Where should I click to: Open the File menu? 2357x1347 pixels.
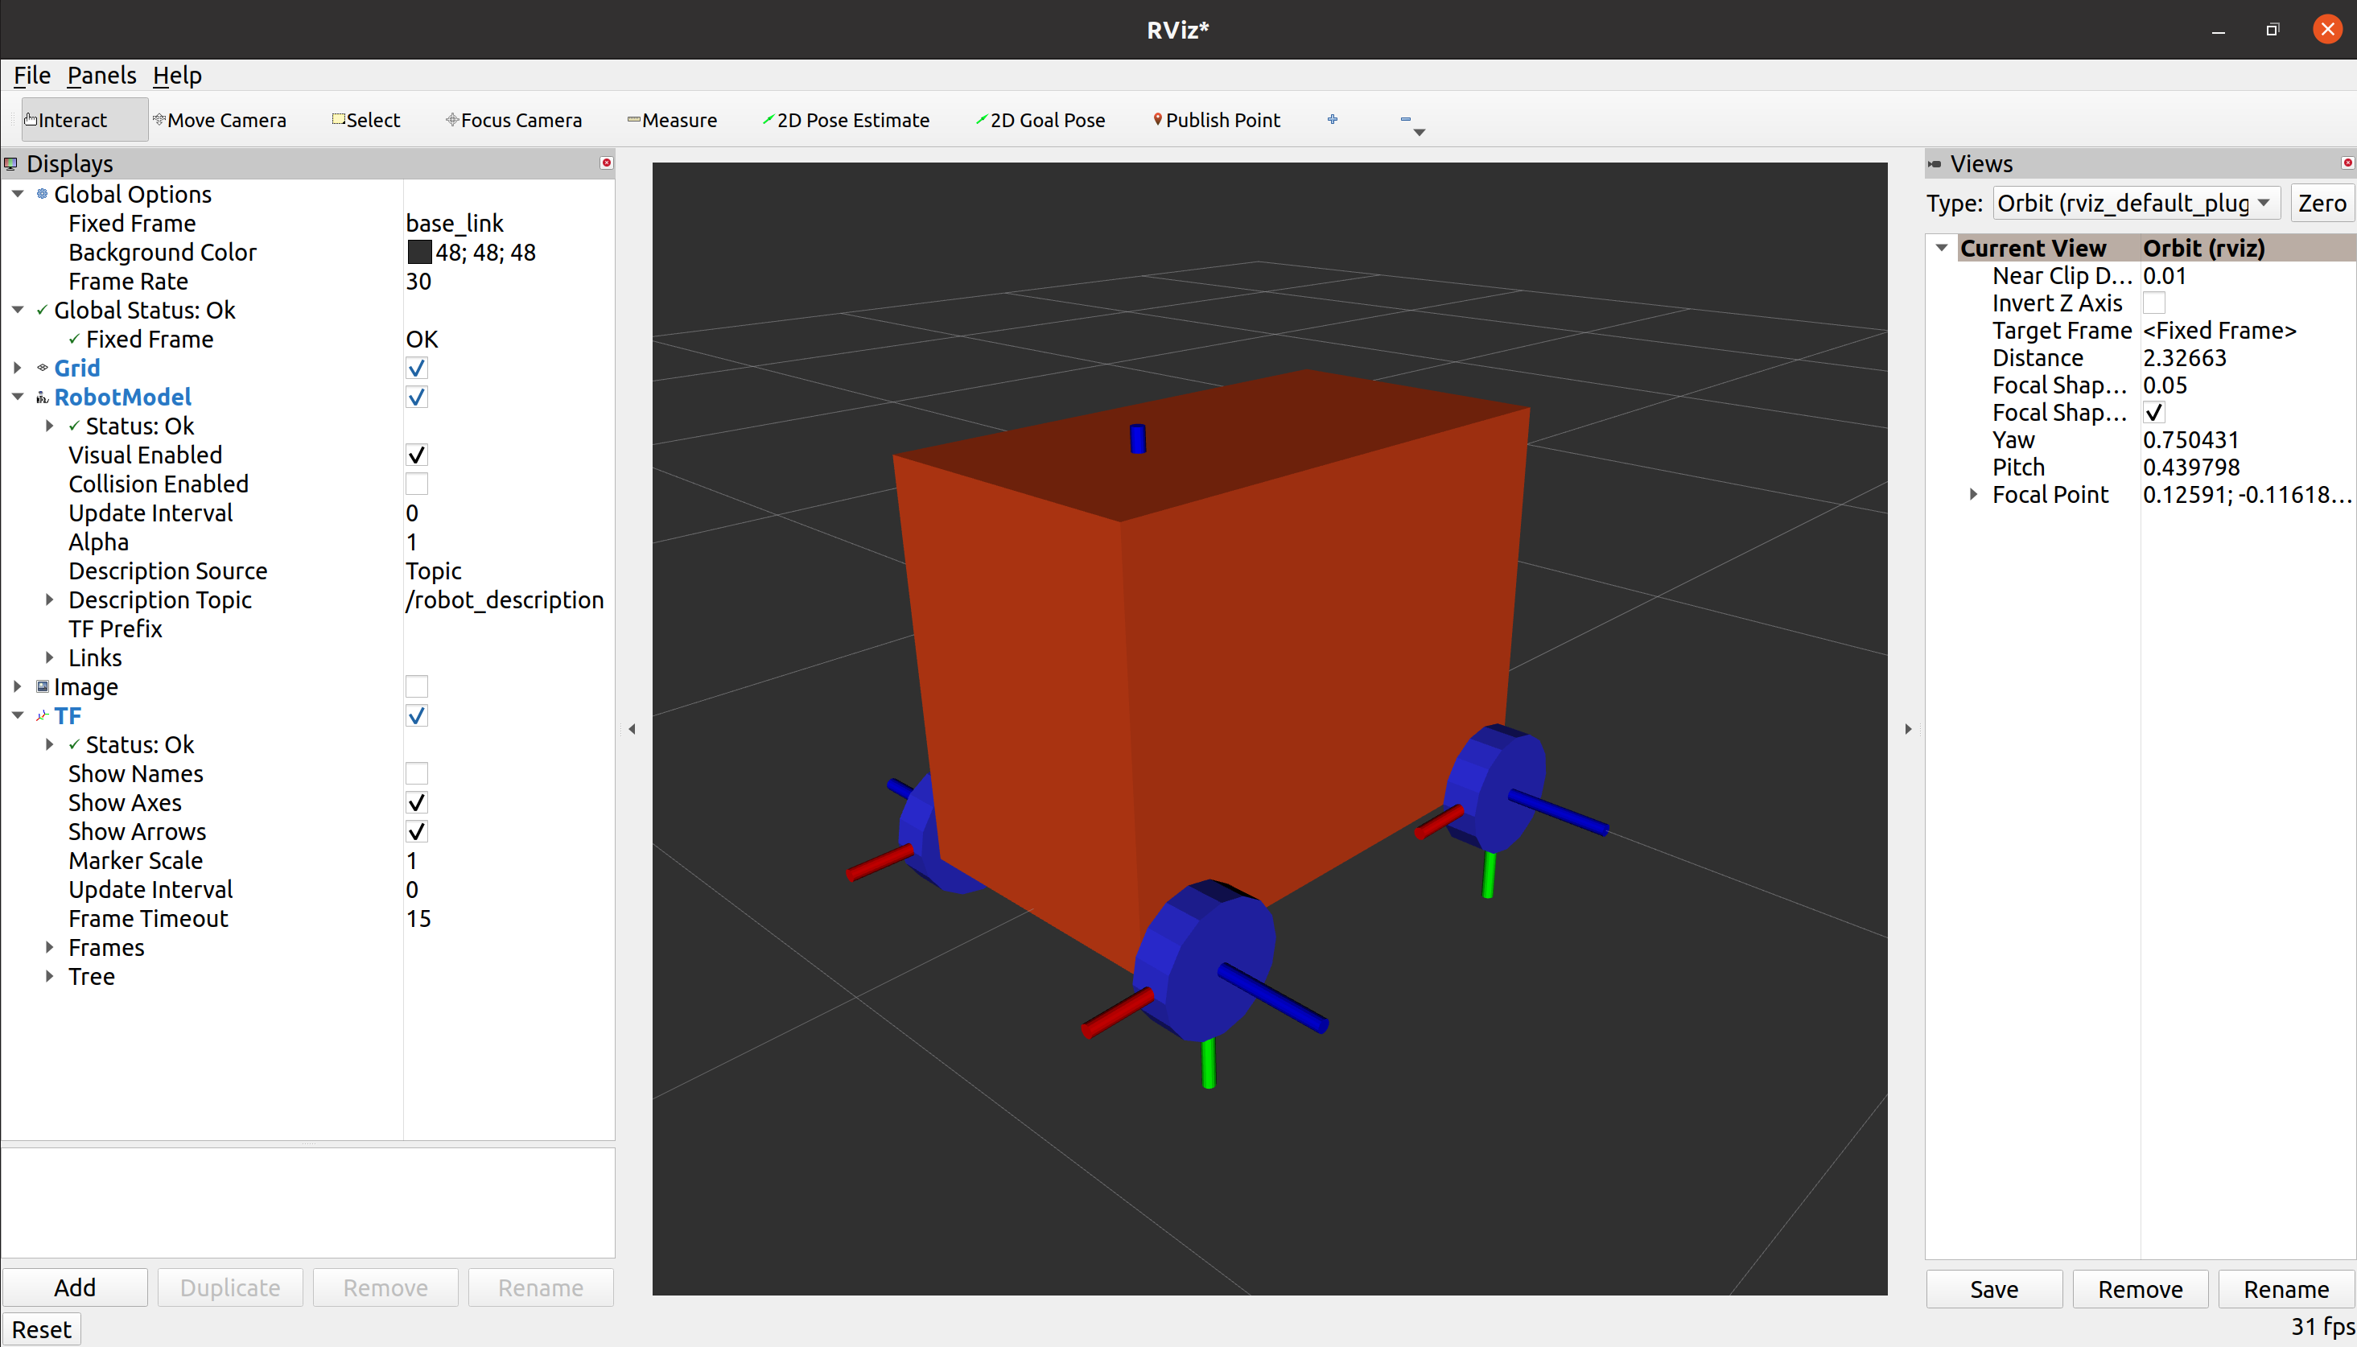[x=31, y=75]
